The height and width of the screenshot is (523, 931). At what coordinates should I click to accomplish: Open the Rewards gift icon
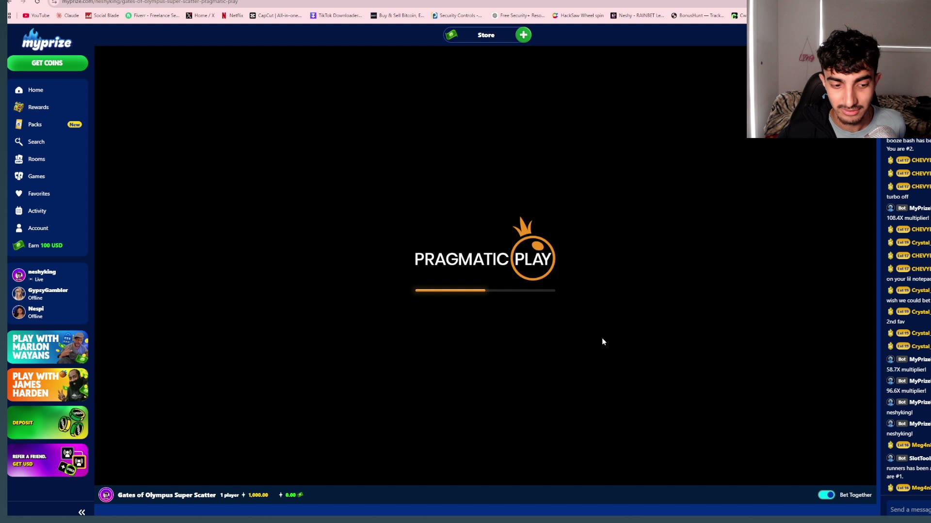click(x=19, y=107)
